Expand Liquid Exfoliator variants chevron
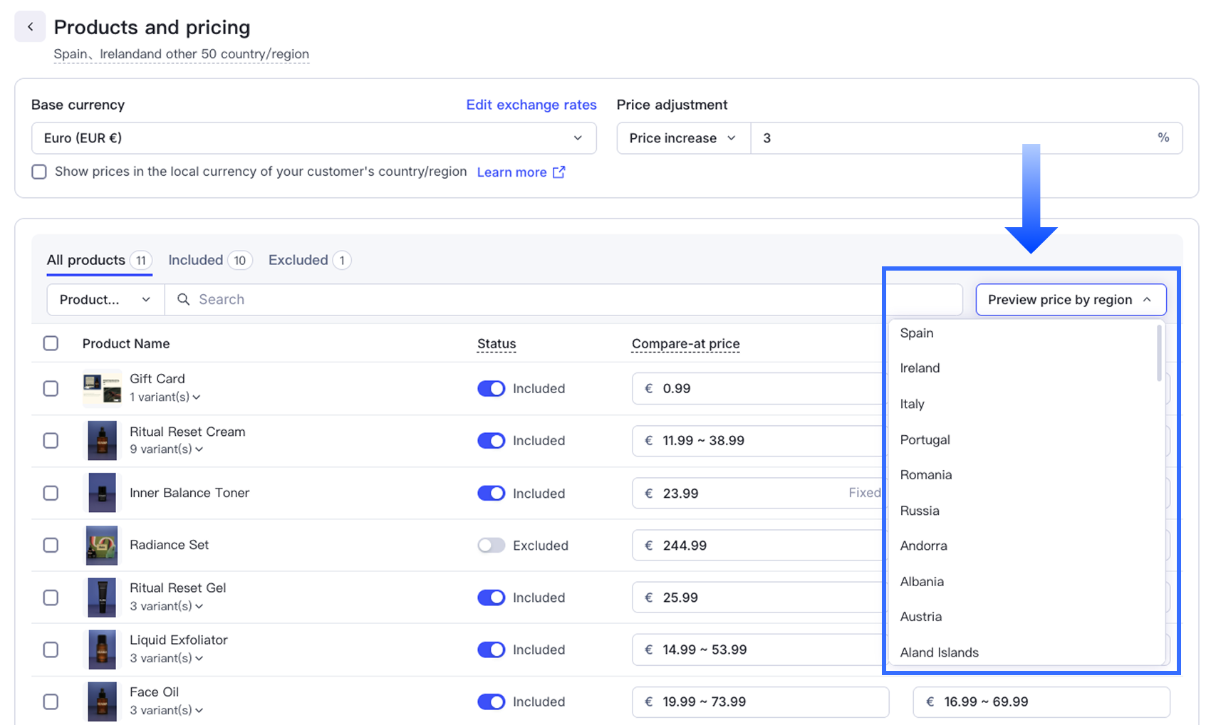This screenshot has height=725, width=1211. (199, 659)
